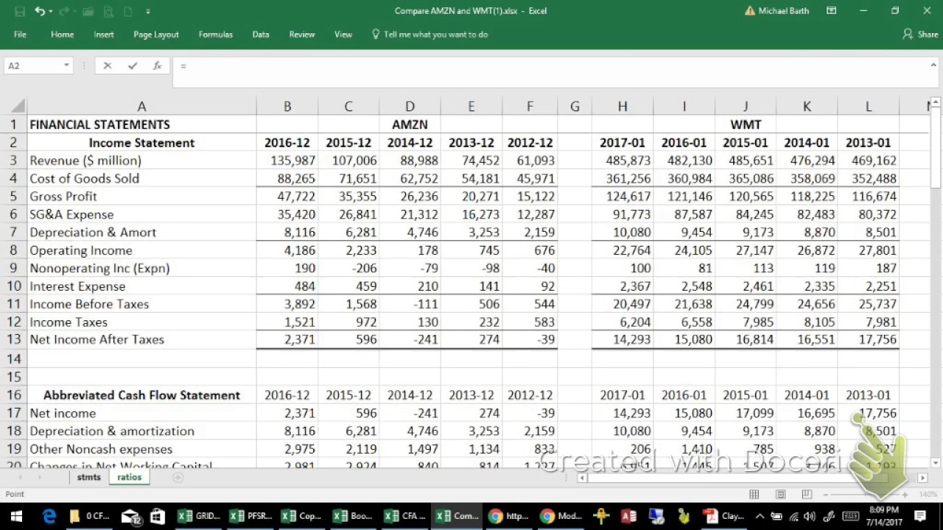Viewport: 943px width, 530px height.
Task: Open the Windows Action Center notifications
Action: pos(920,516)
